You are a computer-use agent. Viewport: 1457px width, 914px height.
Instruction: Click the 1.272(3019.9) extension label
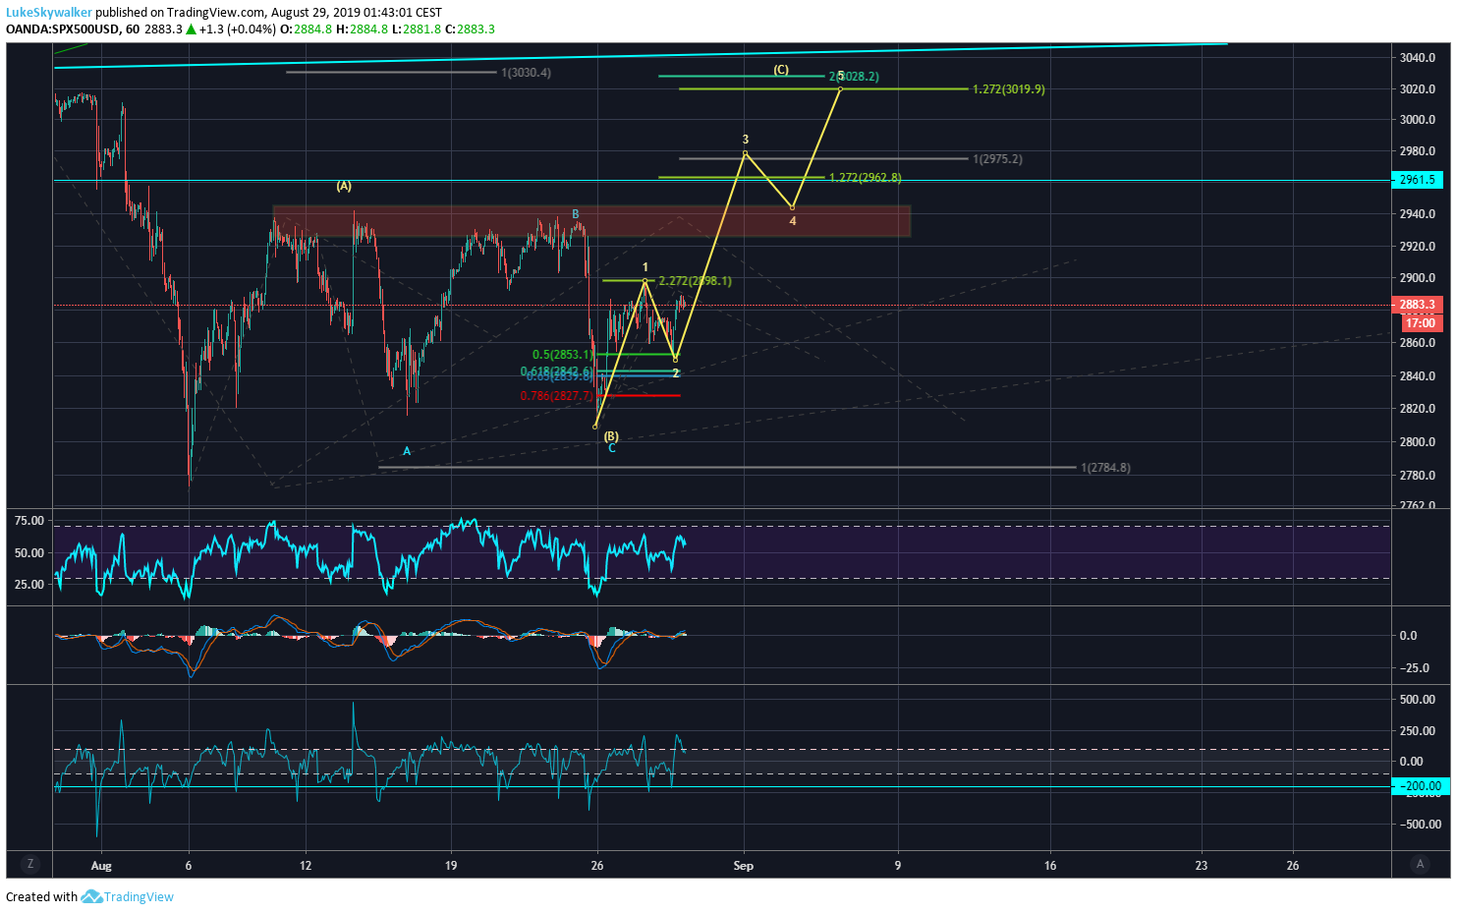coord(1009,89)
